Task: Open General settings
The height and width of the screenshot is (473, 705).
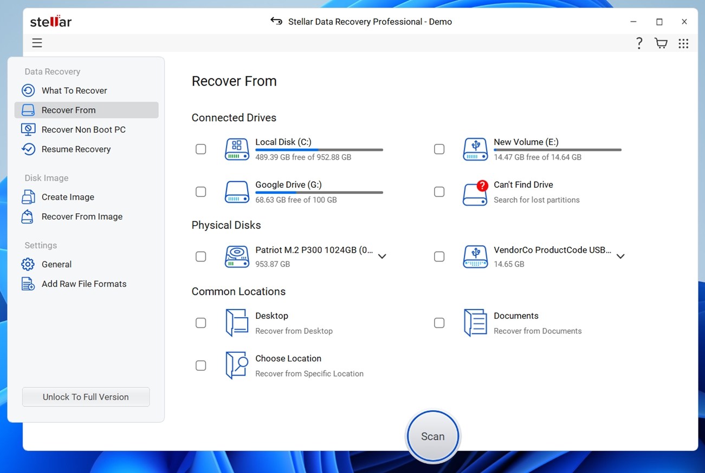Action: click(x=56, y=264)
